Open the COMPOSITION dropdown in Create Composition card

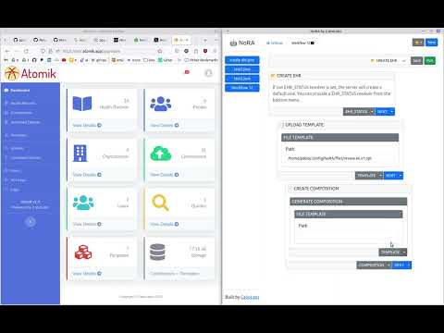pyautogui.click(x=374, y=265)
